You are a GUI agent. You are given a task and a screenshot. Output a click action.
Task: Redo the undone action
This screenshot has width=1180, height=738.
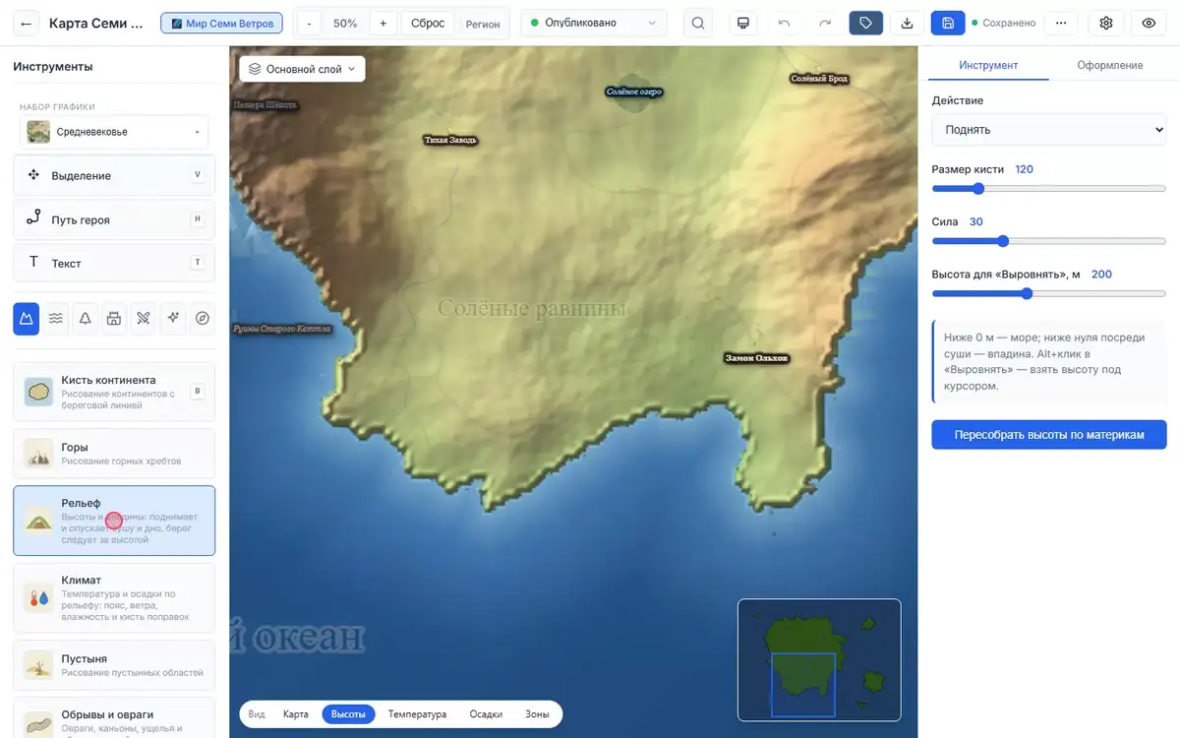(x=825, y=23)
